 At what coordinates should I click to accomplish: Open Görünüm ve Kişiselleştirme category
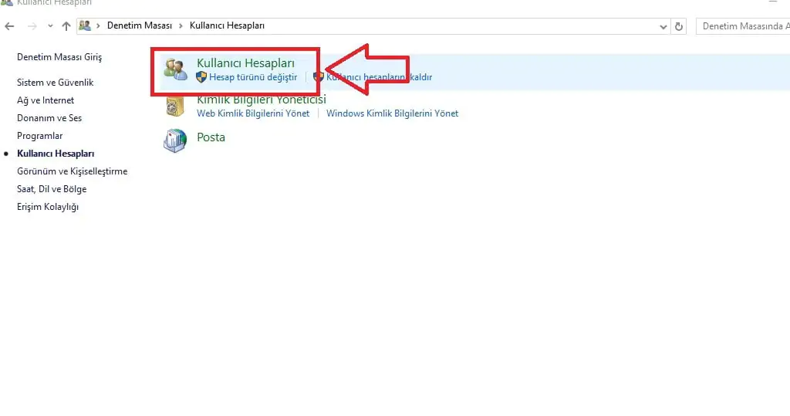tap(72, 171)
